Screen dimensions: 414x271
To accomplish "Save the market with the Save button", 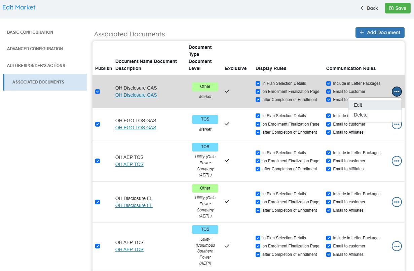I will coord(398,8).
